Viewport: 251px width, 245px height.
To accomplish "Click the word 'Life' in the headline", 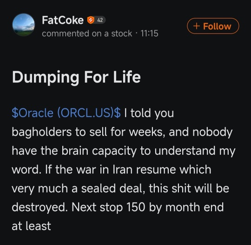I will (127, 77).
